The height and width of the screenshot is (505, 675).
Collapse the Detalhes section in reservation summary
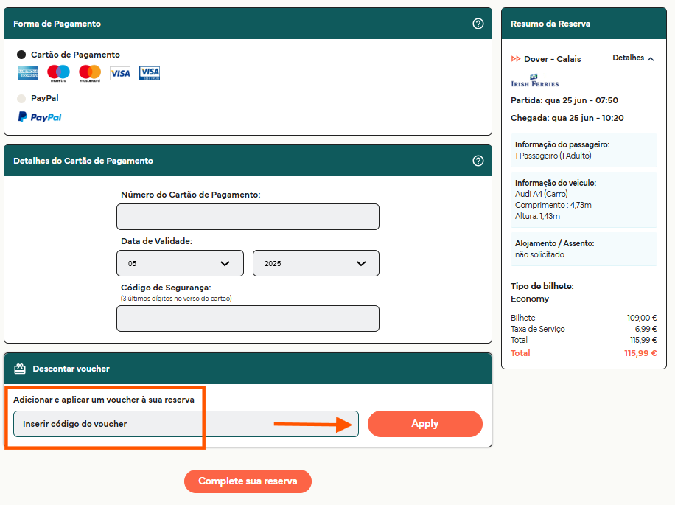click(x=634, y=58)
